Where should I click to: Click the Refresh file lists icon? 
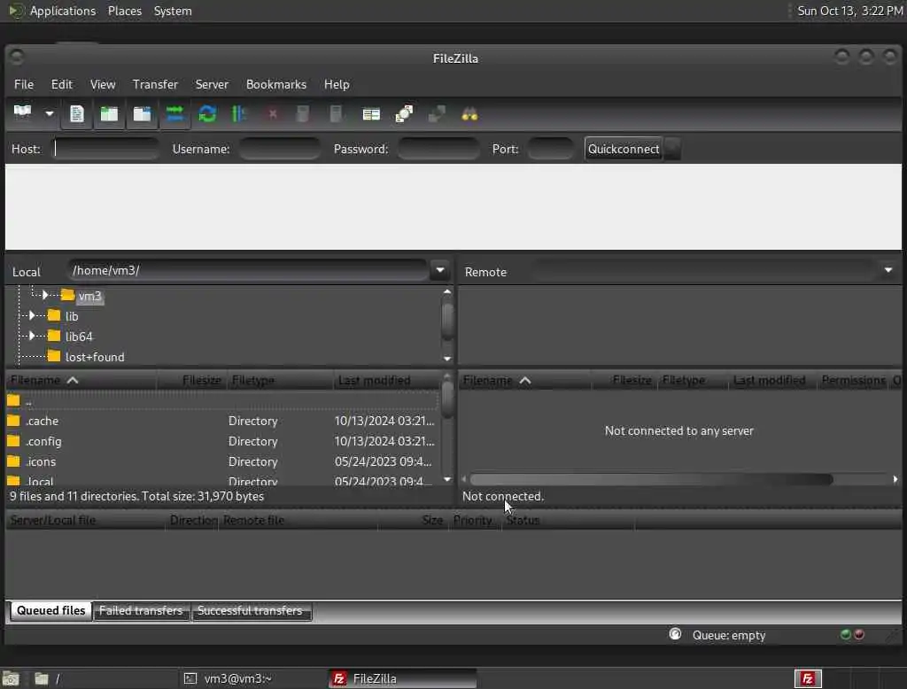tap(207, 113)
